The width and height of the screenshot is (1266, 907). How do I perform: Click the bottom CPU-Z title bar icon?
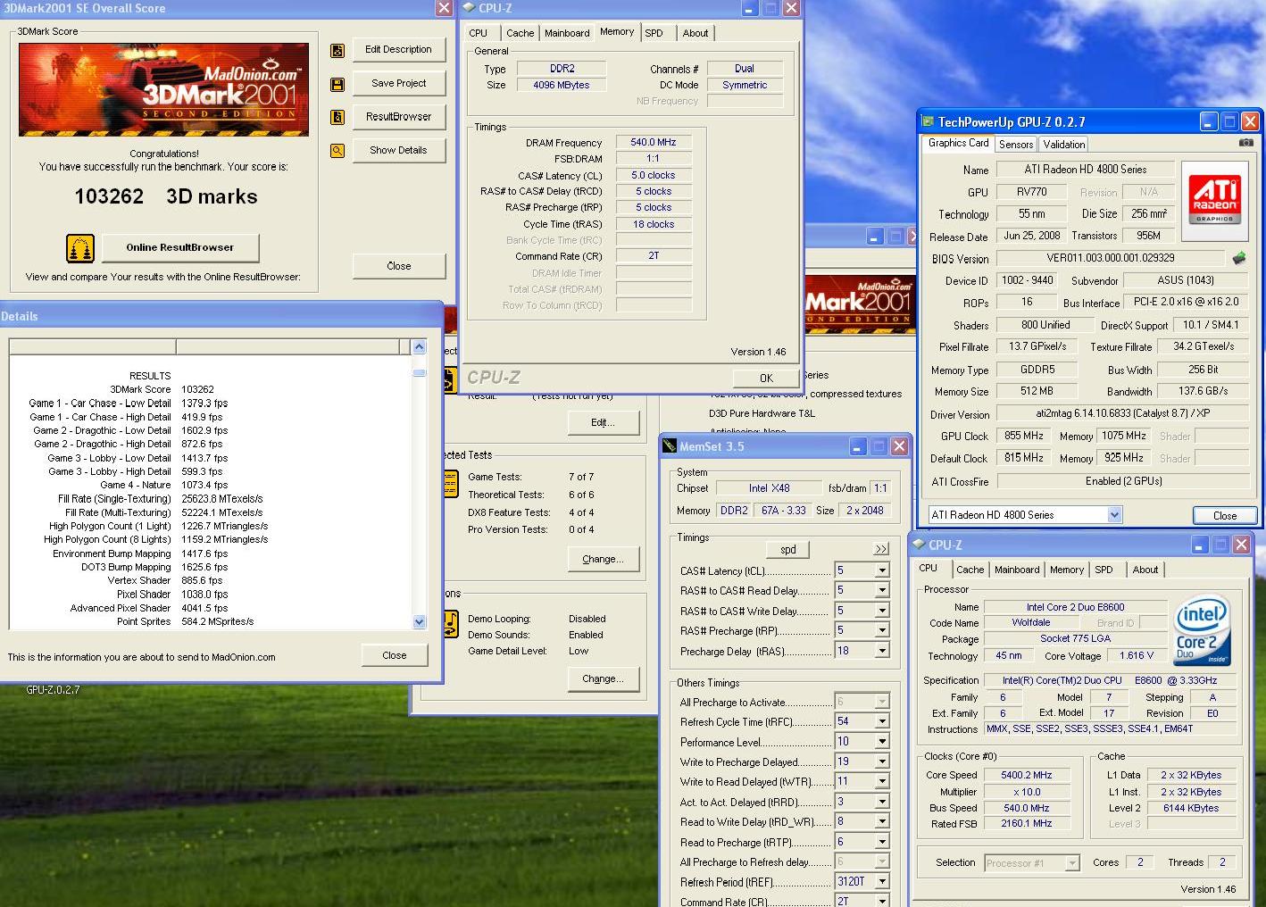point(919,545)
